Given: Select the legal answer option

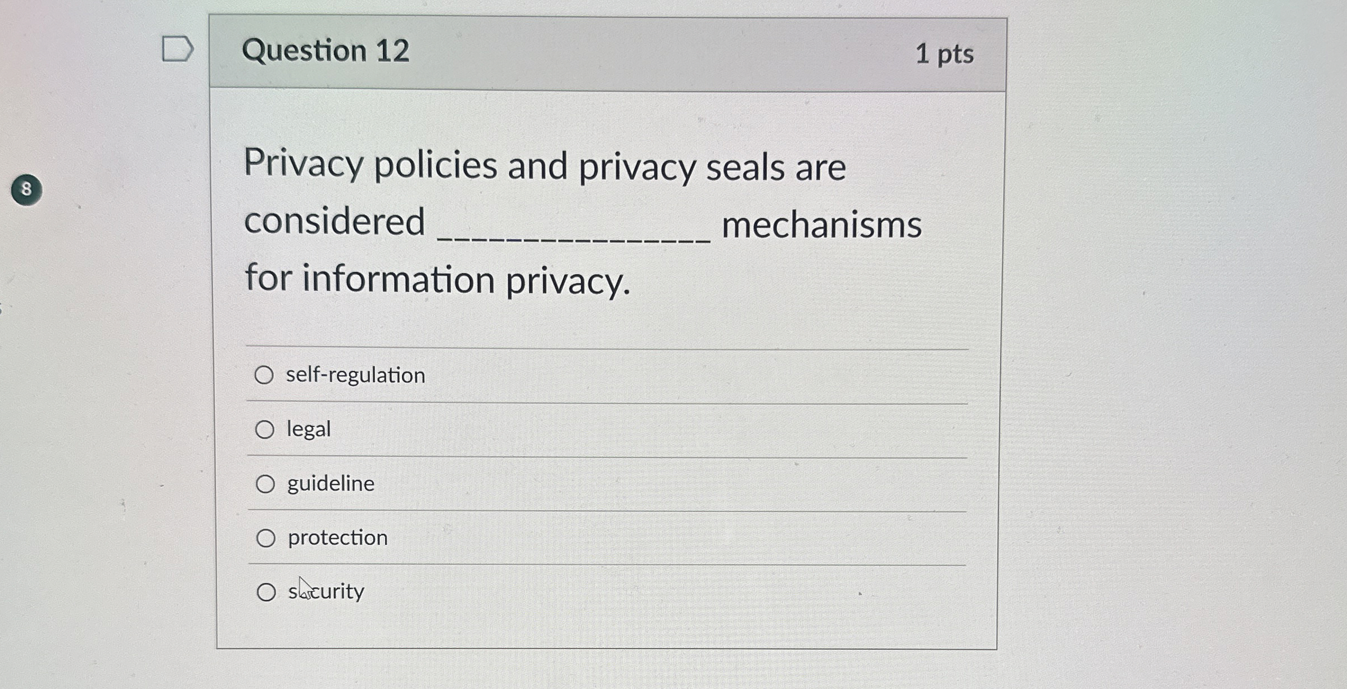Looking at the screenshot, I should point(266,429).
